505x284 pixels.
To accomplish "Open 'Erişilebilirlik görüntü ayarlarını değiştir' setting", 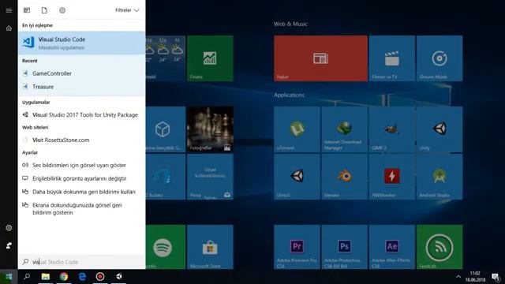I will coord(82,178).
